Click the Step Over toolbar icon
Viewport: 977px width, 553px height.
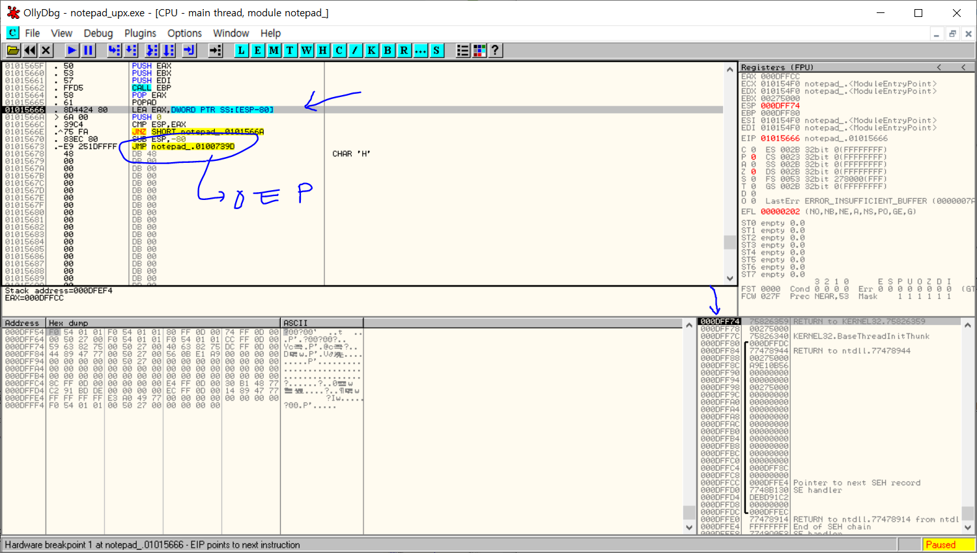click(x=130, y=50)
